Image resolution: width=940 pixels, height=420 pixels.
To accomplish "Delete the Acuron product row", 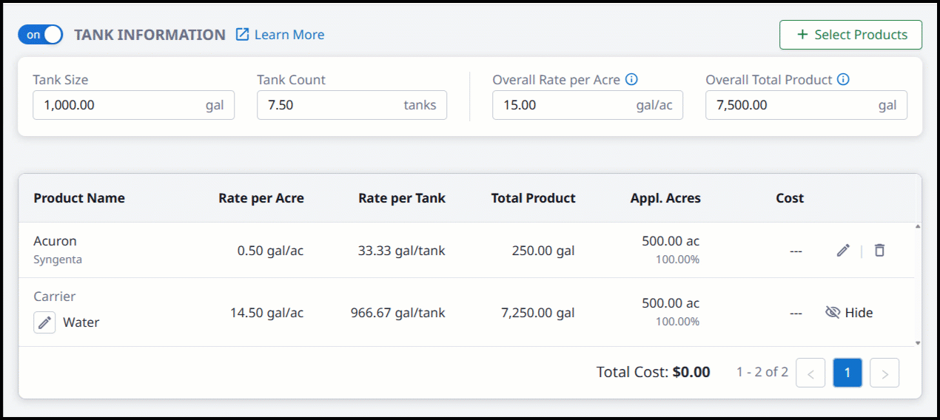I will pos(879,251).
